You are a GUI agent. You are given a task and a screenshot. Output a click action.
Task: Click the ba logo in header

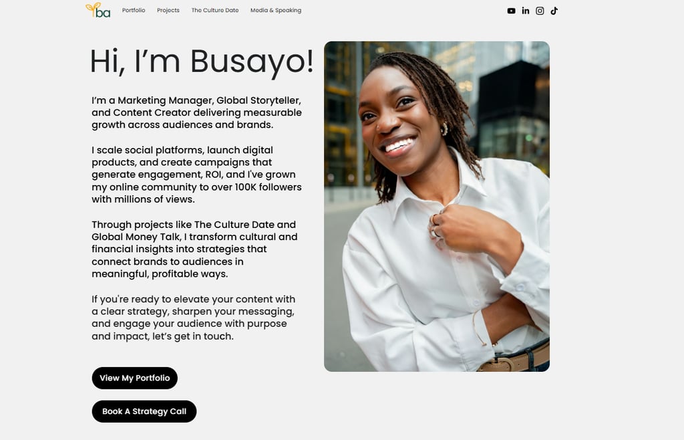tap(98, 11)
